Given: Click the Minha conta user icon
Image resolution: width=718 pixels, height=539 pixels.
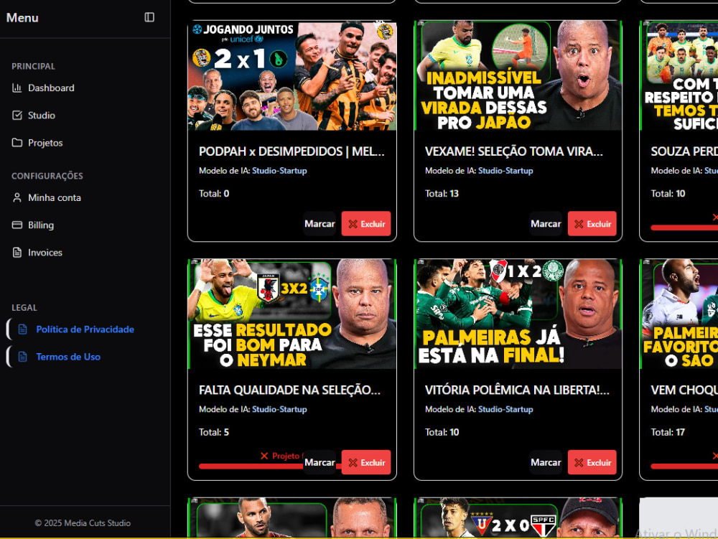Looking at the screenshot, I should [17, 197].
